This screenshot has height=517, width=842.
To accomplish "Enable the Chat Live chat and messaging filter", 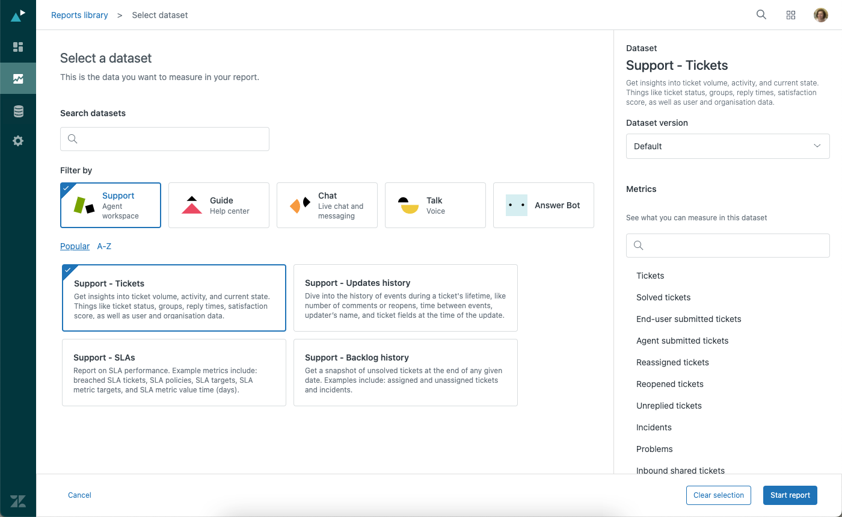I will click(327, 205).
